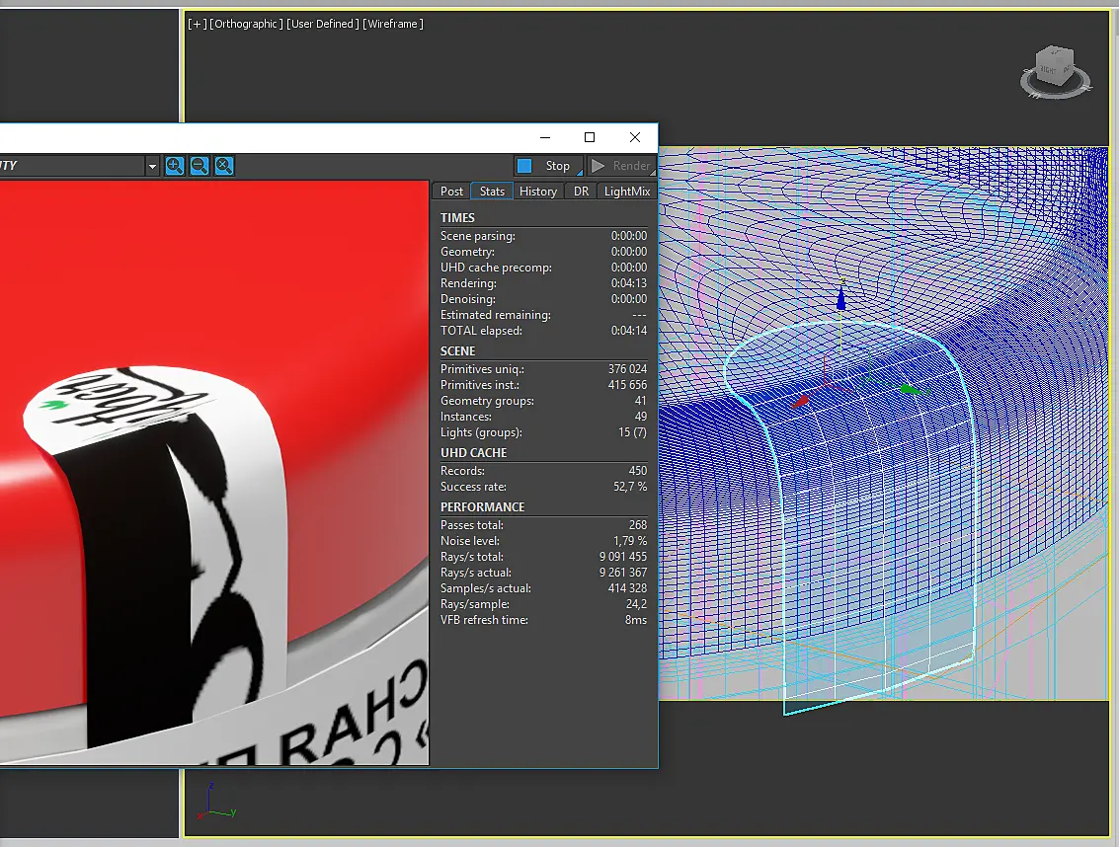Minimize the render frame buffer window
Screen dimensions: 1119x847
pos(545,137)
